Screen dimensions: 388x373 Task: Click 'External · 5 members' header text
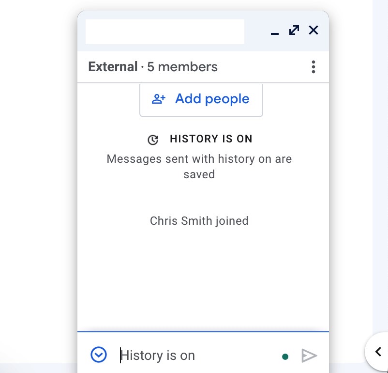pyautogui.click(x=153, y=67)
